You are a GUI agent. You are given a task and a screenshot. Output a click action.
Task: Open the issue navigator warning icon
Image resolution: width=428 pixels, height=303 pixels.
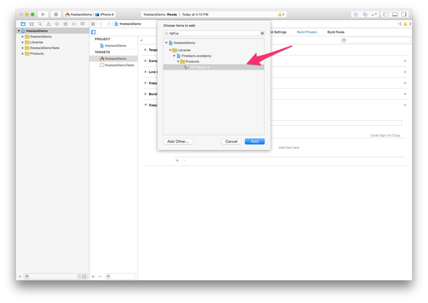click(48, 24)
